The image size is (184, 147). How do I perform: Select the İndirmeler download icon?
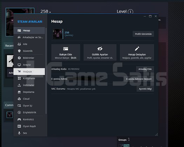19,85
